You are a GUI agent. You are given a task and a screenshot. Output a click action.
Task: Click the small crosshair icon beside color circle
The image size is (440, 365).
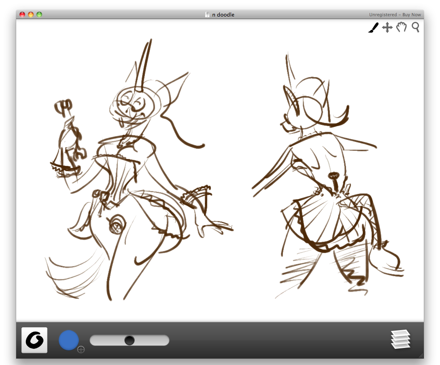tap(81, 349)
